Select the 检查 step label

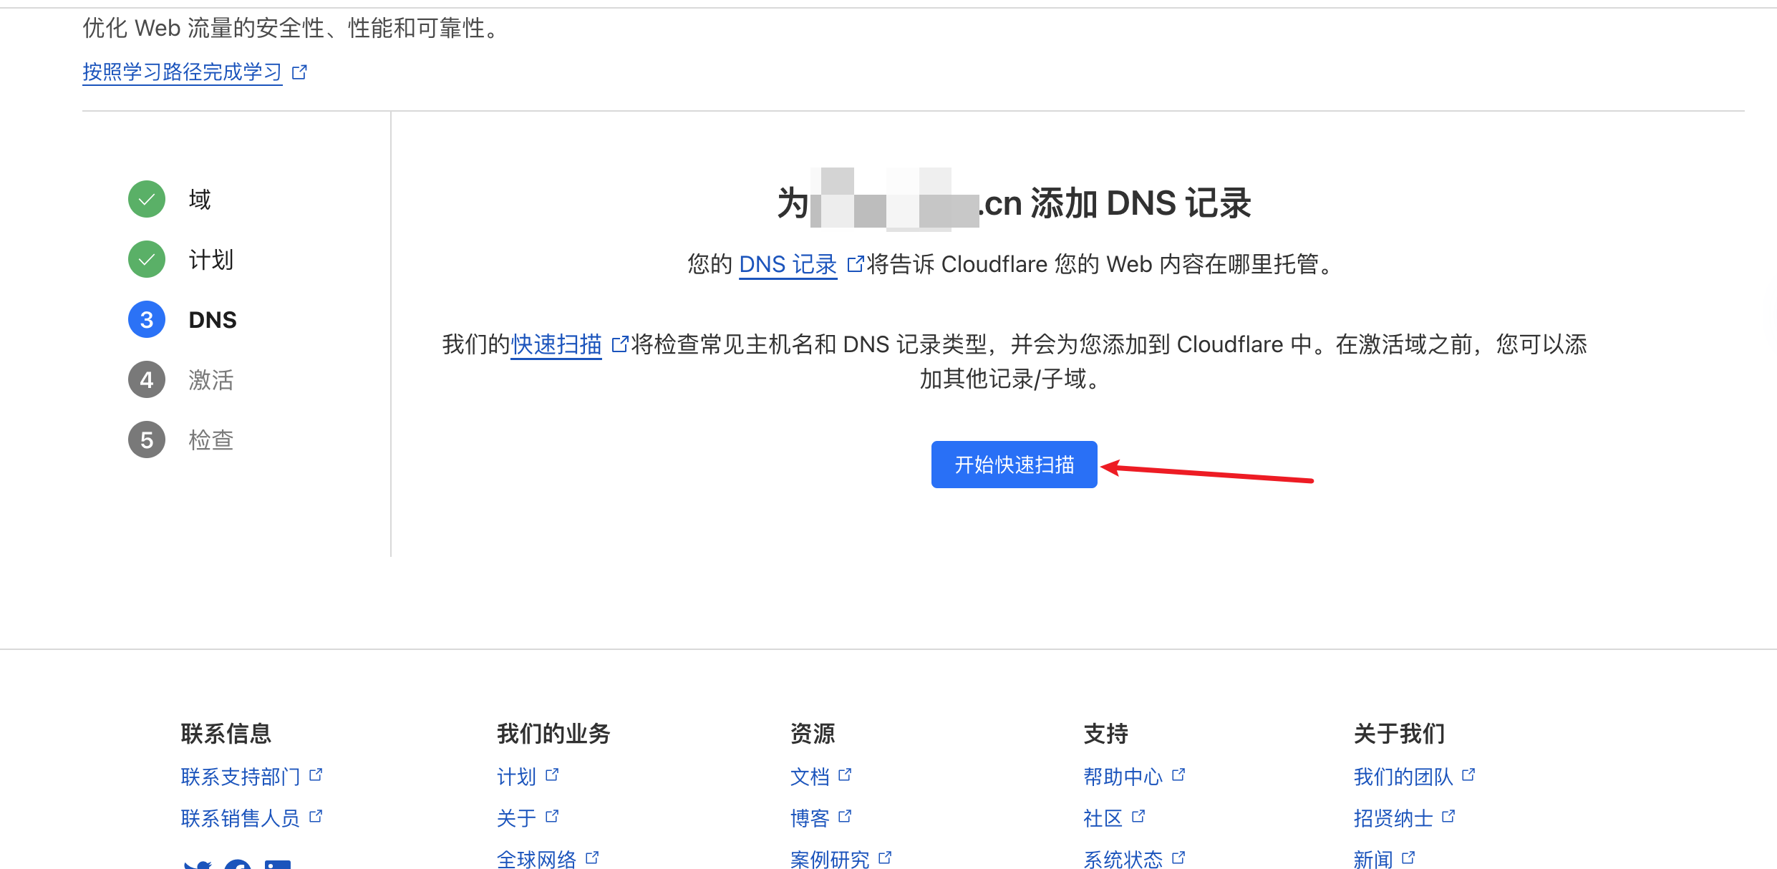coord(211,440)
